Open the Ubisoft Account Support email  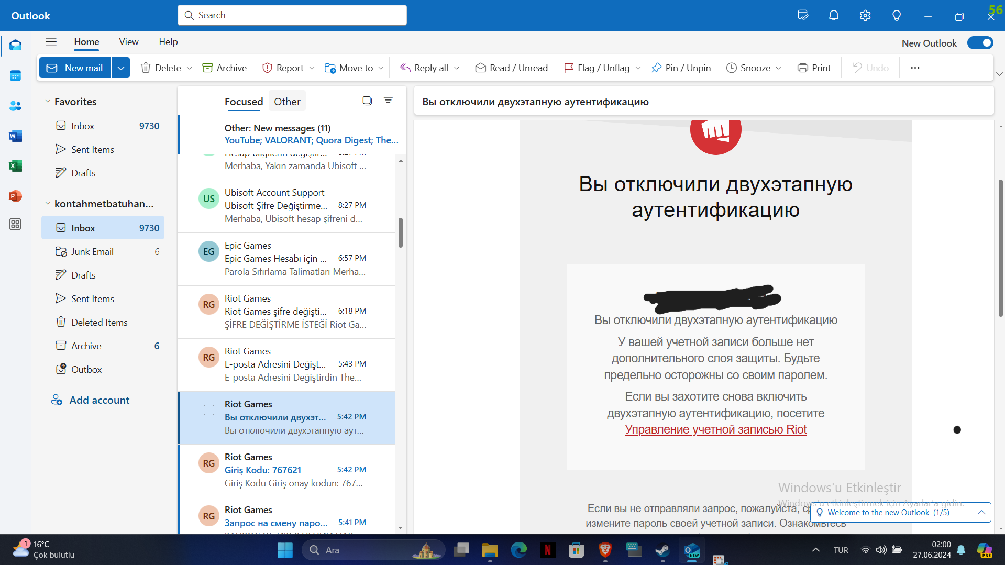286,206
